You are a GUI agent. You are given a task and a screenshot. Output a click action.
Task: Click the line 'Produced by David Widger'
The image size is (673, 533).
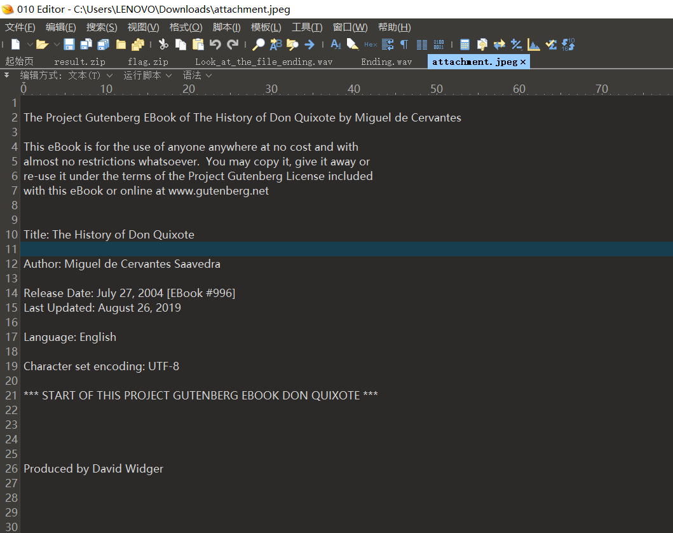click(93, 469)
